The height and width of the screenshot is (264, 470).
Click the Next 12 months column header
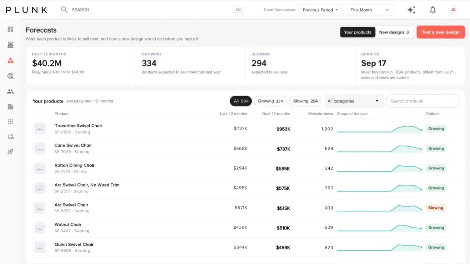coord(276,114)
